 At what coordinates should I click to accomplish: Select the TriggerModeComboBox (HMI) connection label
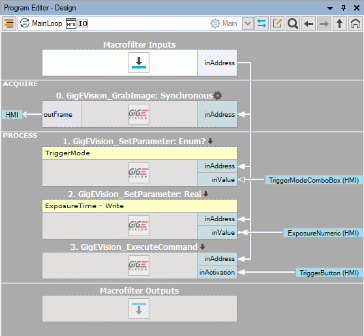(x=314, y=180)
